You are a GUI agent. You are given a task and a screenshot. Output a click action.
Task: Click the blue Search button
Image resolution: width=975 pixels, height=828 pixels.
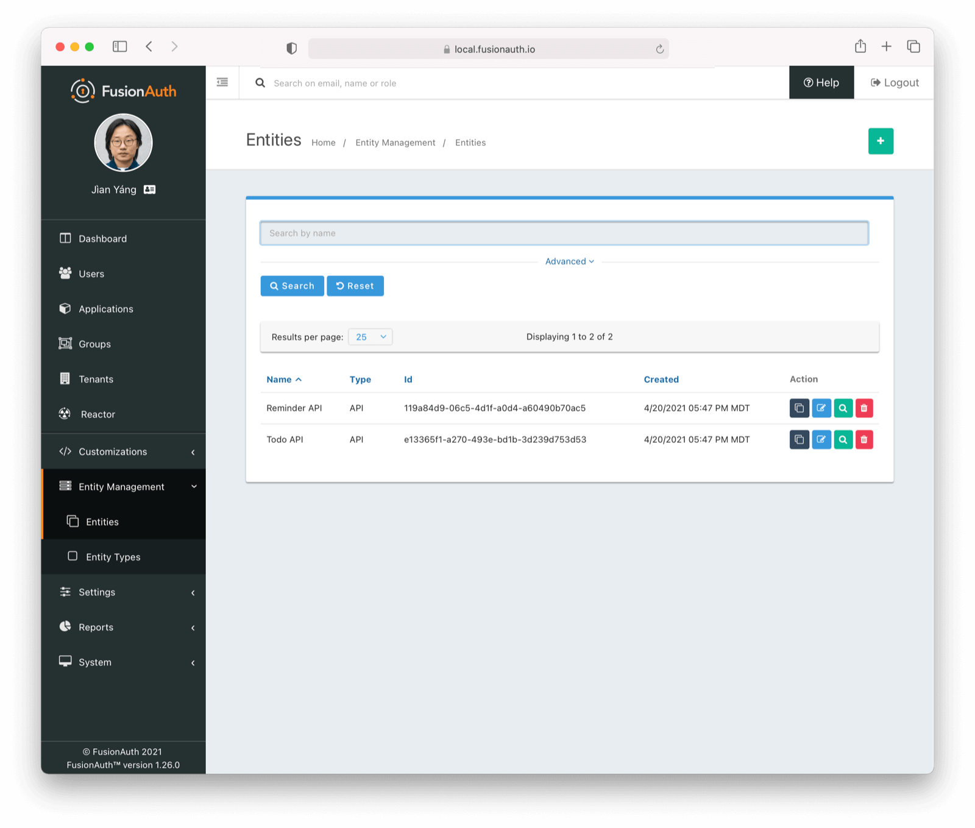pos(292,286)
